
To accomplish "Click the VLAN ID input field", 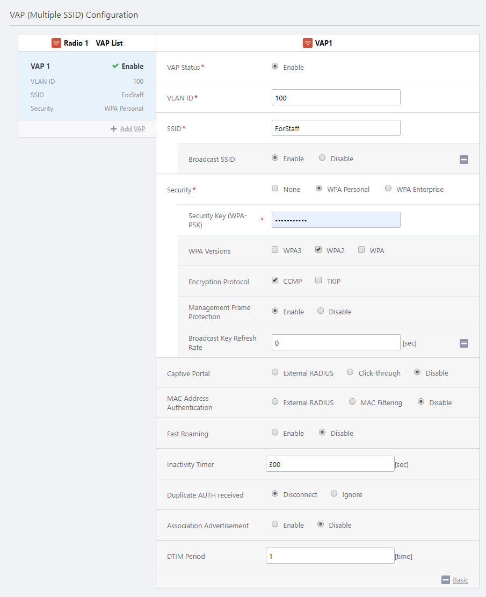I will (x=336, y=98).
